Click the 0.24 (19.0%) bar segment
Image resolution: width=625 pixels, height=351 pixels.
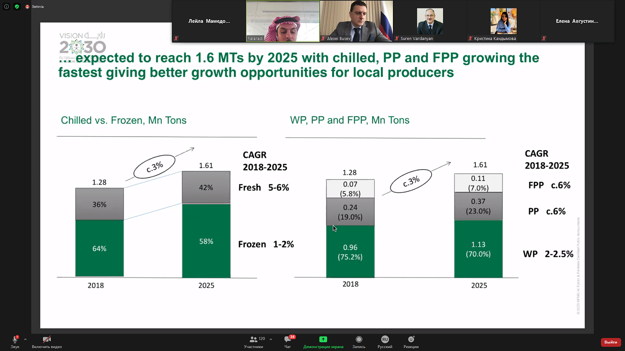350,212
